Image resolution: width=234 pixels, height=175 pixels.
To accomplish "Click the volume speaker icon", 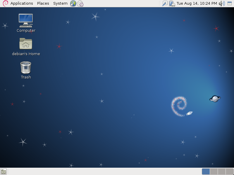I will [x=222, y=3].
